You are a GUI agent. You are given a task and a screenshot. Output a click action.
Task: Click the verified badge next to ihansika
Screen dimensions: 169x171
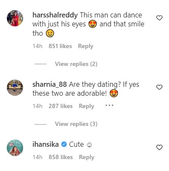click(x=64, y=145)
